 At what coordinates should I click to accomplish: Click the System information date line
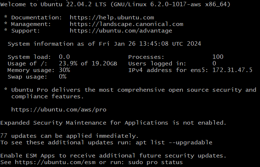tap(104, 44)
